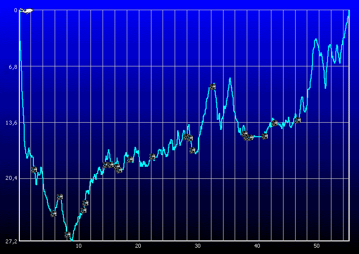Click the '0' depth axis label

click(x=15, y=10)
